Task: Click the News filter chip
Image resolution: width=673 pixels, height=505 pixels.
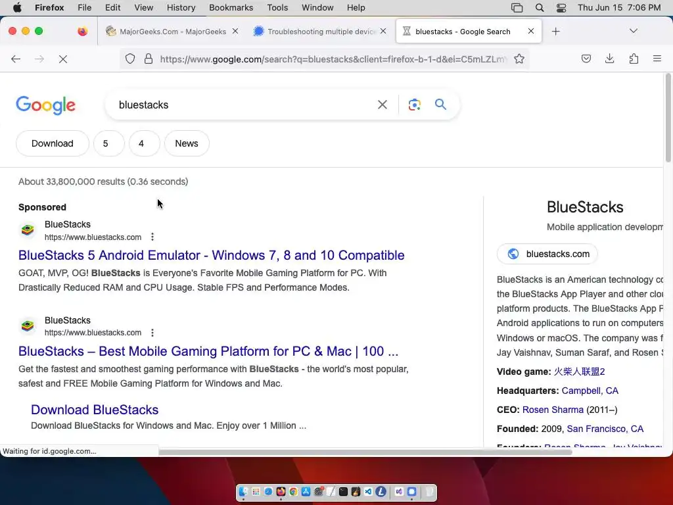Action: [x=187, y=143]
